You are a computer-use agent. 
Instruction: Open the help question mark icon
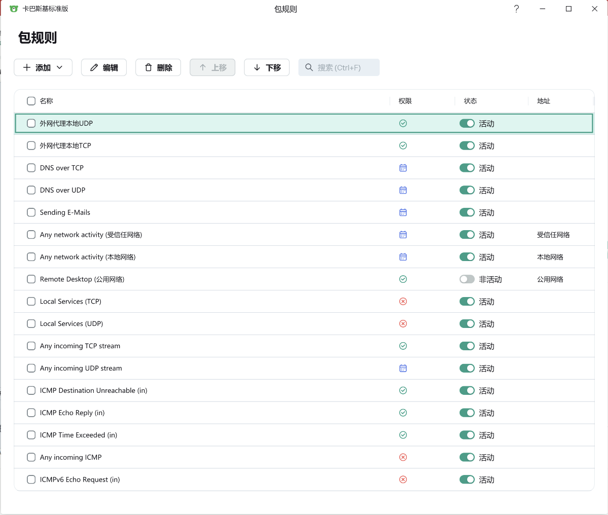[516, 9]
